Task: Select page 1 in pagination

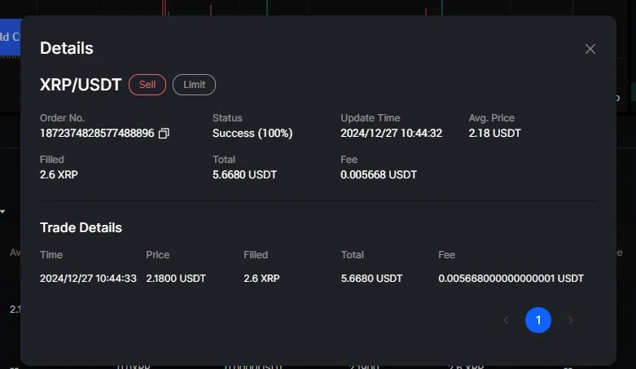Action: [x=538, y=320]
